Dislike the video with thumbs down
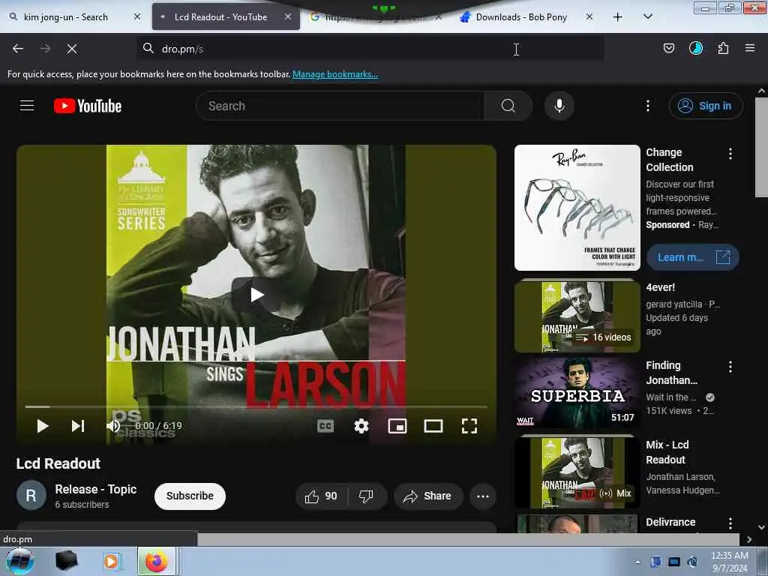The height and width of the screenshot is (576, 768). coord(366,496)
